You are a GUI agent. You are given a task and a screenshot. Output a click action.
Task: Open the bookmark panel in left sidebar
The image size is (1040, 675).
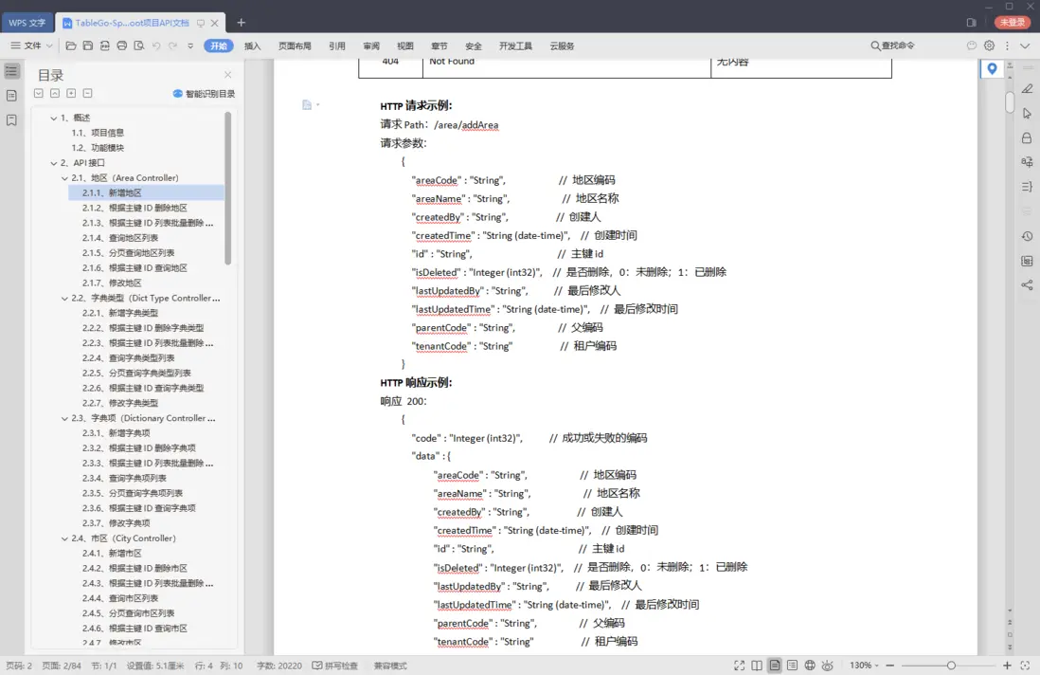pyautogui.click(x=11, y=120)
